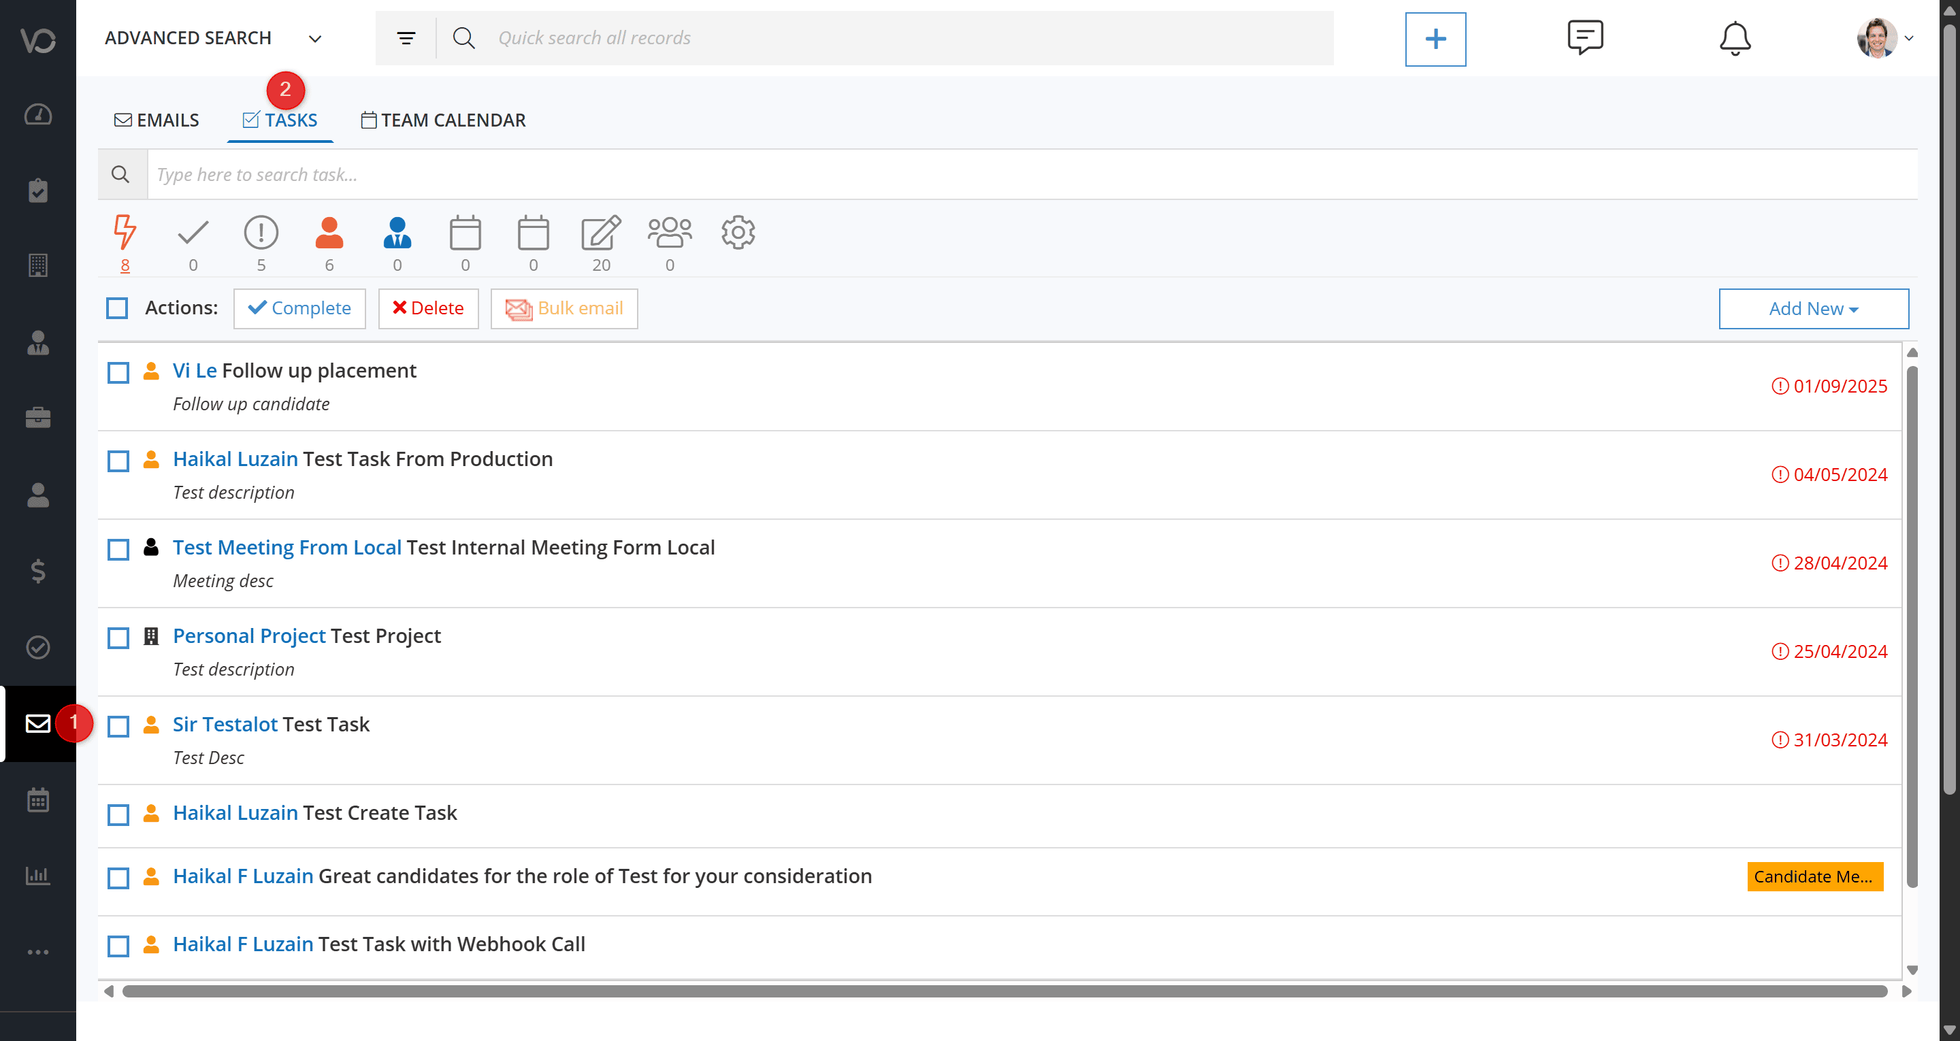
Task: Open the dashboard speedometer icon in sidebar
Action: point(38,114)
